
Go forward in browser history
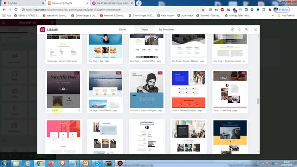pyautogui.click(x=10, y=9)
